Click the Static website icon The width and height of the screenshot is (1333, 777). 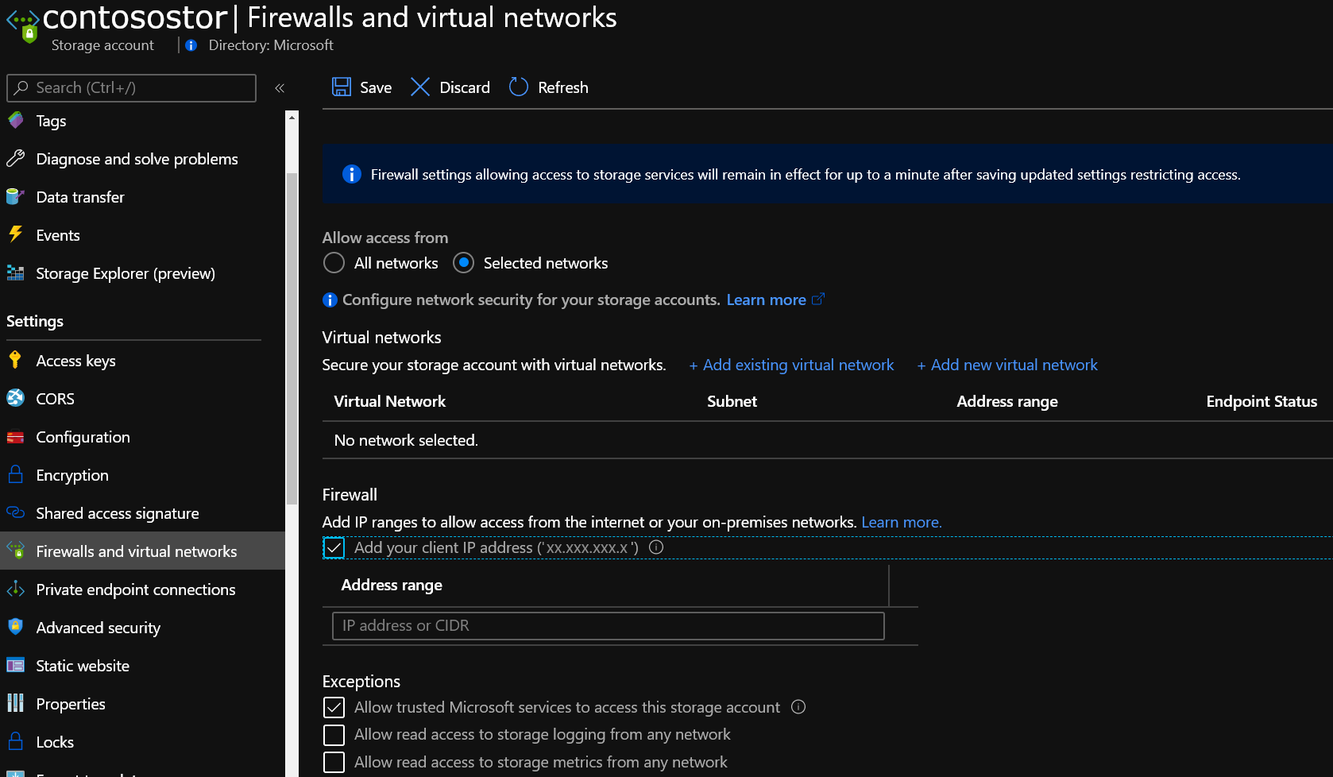(16, 665)
